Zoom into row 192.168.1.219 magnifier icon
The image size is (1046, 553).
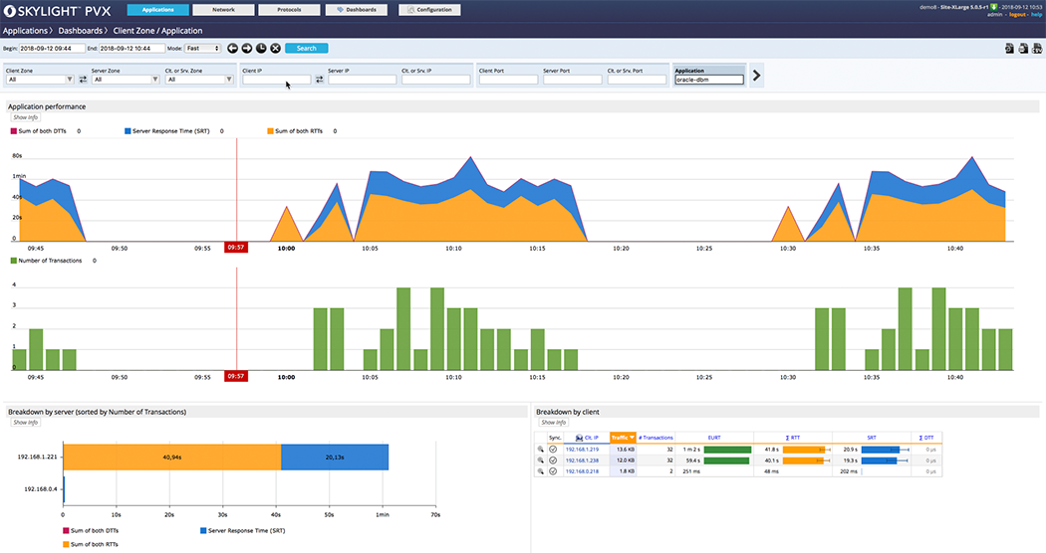tap(540, 450)
